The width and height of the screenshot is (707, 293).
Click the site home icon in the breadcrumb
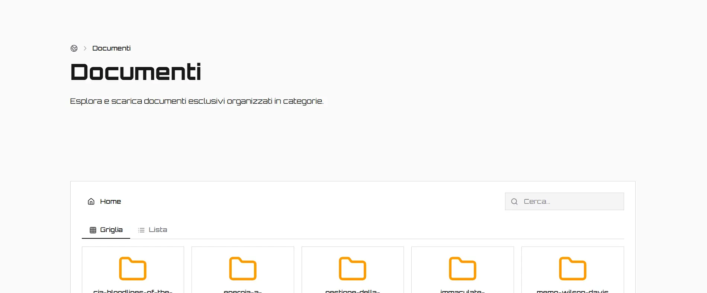point(74,48)
